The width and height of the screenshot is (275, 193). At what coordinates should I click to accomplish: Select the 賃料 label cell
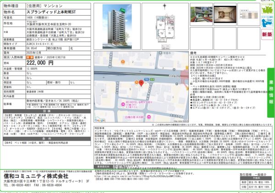(14, 63)
